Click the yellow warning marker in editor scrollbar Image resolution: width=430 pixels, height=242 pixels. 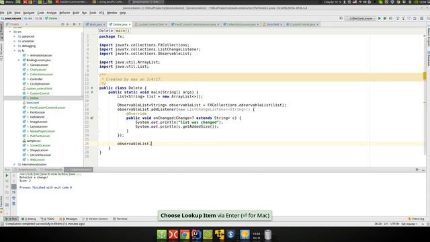tap(425, 76)
